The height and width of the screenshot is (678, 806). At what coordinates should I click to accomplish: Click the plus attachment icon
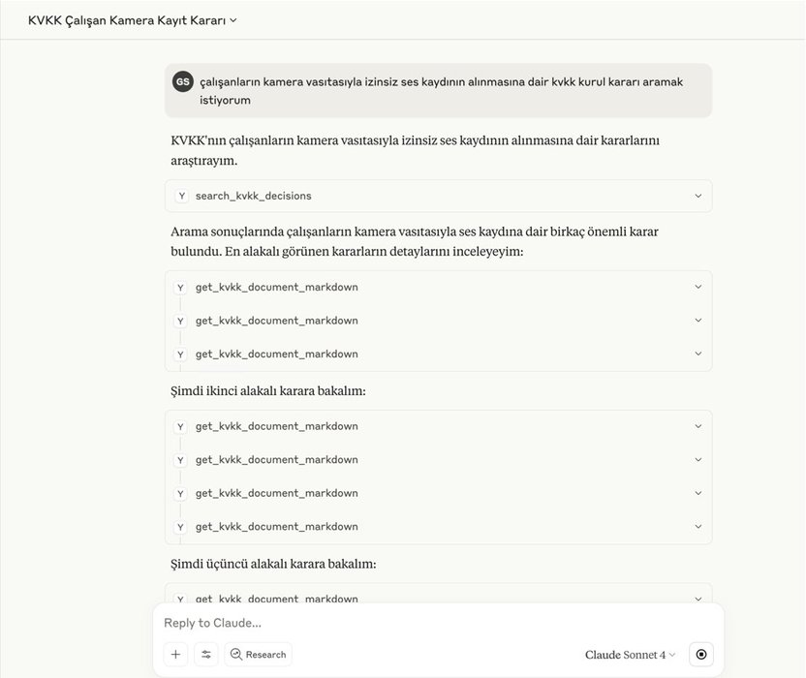tap(175, 655)
